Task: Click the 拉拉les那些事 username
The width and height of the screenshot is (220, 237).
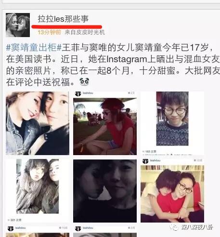Action: pyautogui.click(x=63, y=19)
